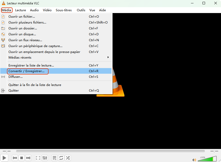Minimize the VLC window
Image resolution: width=221 pixels, height=162 pixels.
(x=192, y=3)
